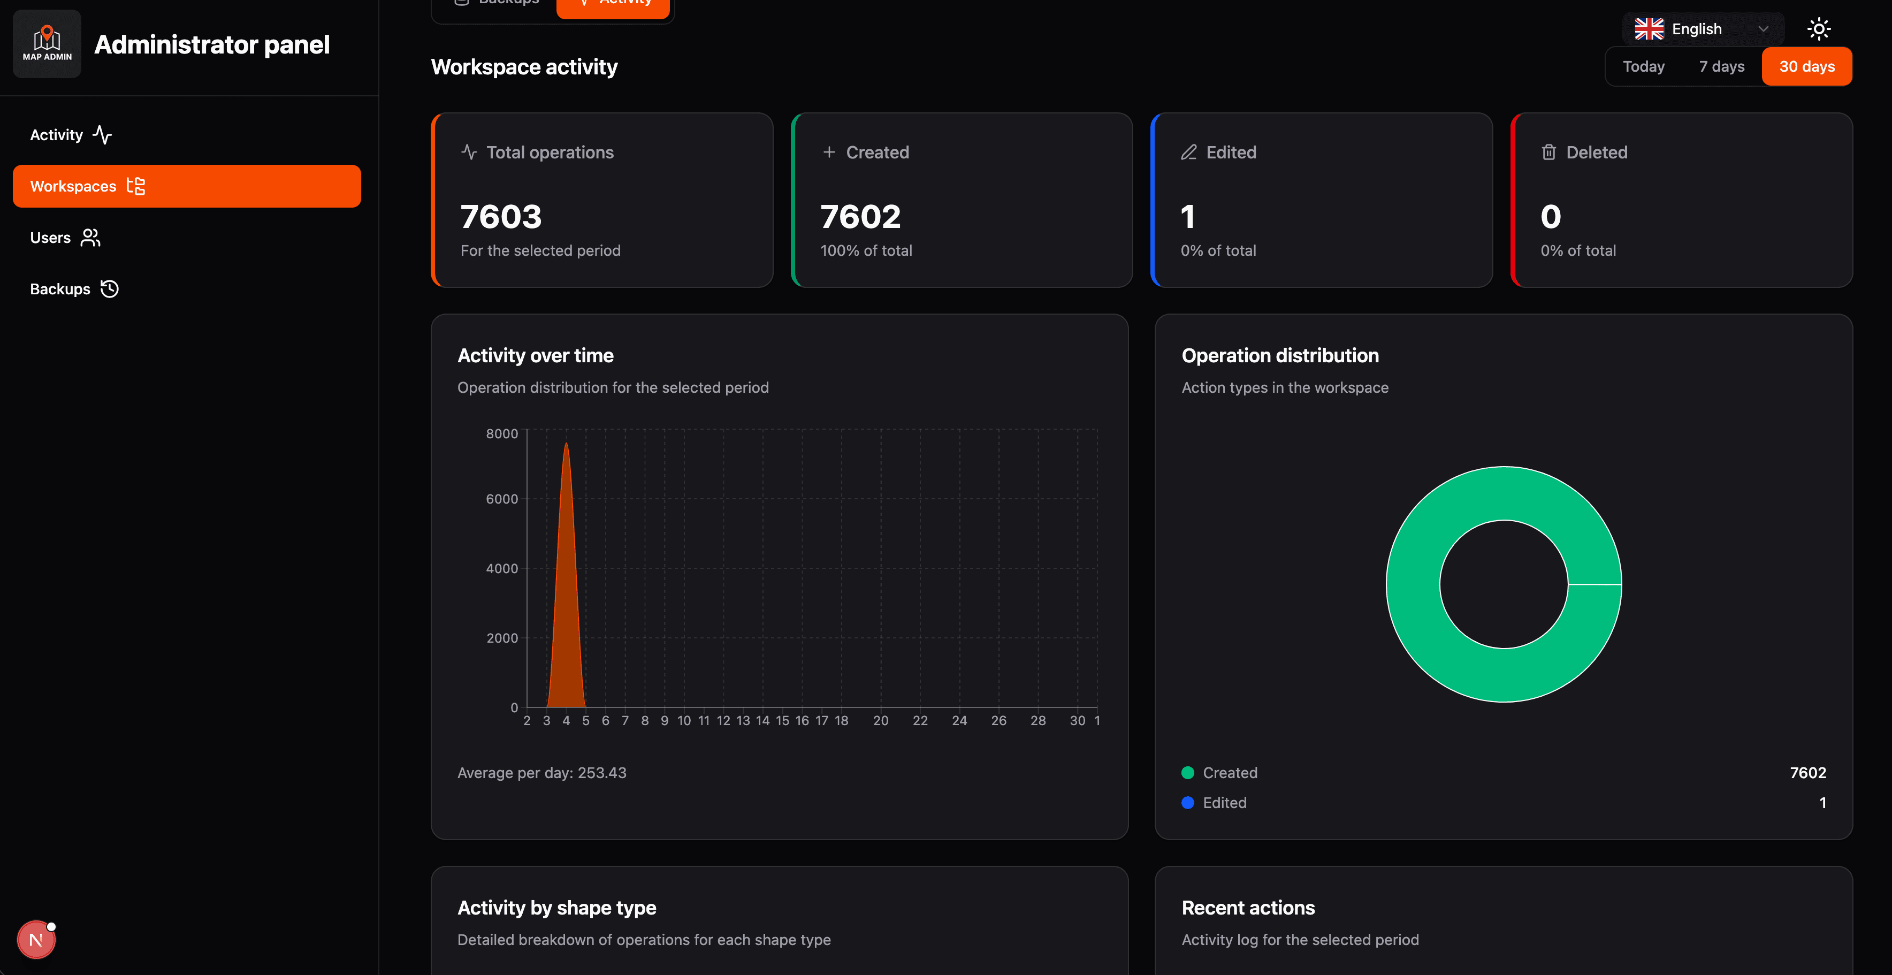Image resolution: width=1892 pixels, height=975 pixels.
Task: Select Workspaces in the sidebar
Action: click(187, 186)
